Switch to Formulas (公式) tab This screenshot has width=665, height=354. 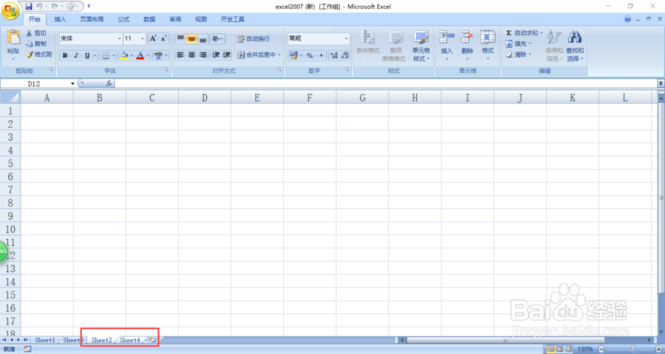coord(124,19)
